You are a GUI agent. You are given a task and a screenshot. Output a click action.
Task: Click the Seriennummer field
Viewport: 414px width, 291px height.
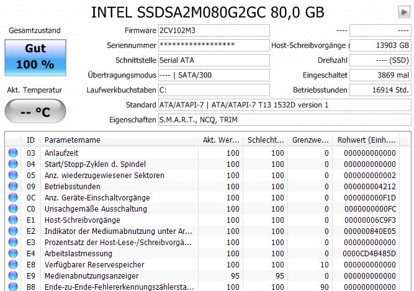tap(214, 45)
